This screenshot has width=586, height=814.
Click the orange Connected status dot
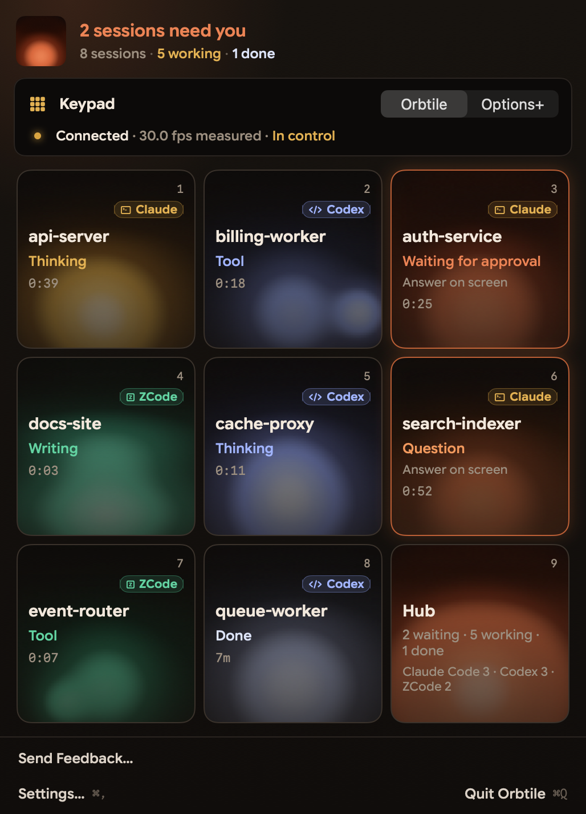(x=38, y=136)
